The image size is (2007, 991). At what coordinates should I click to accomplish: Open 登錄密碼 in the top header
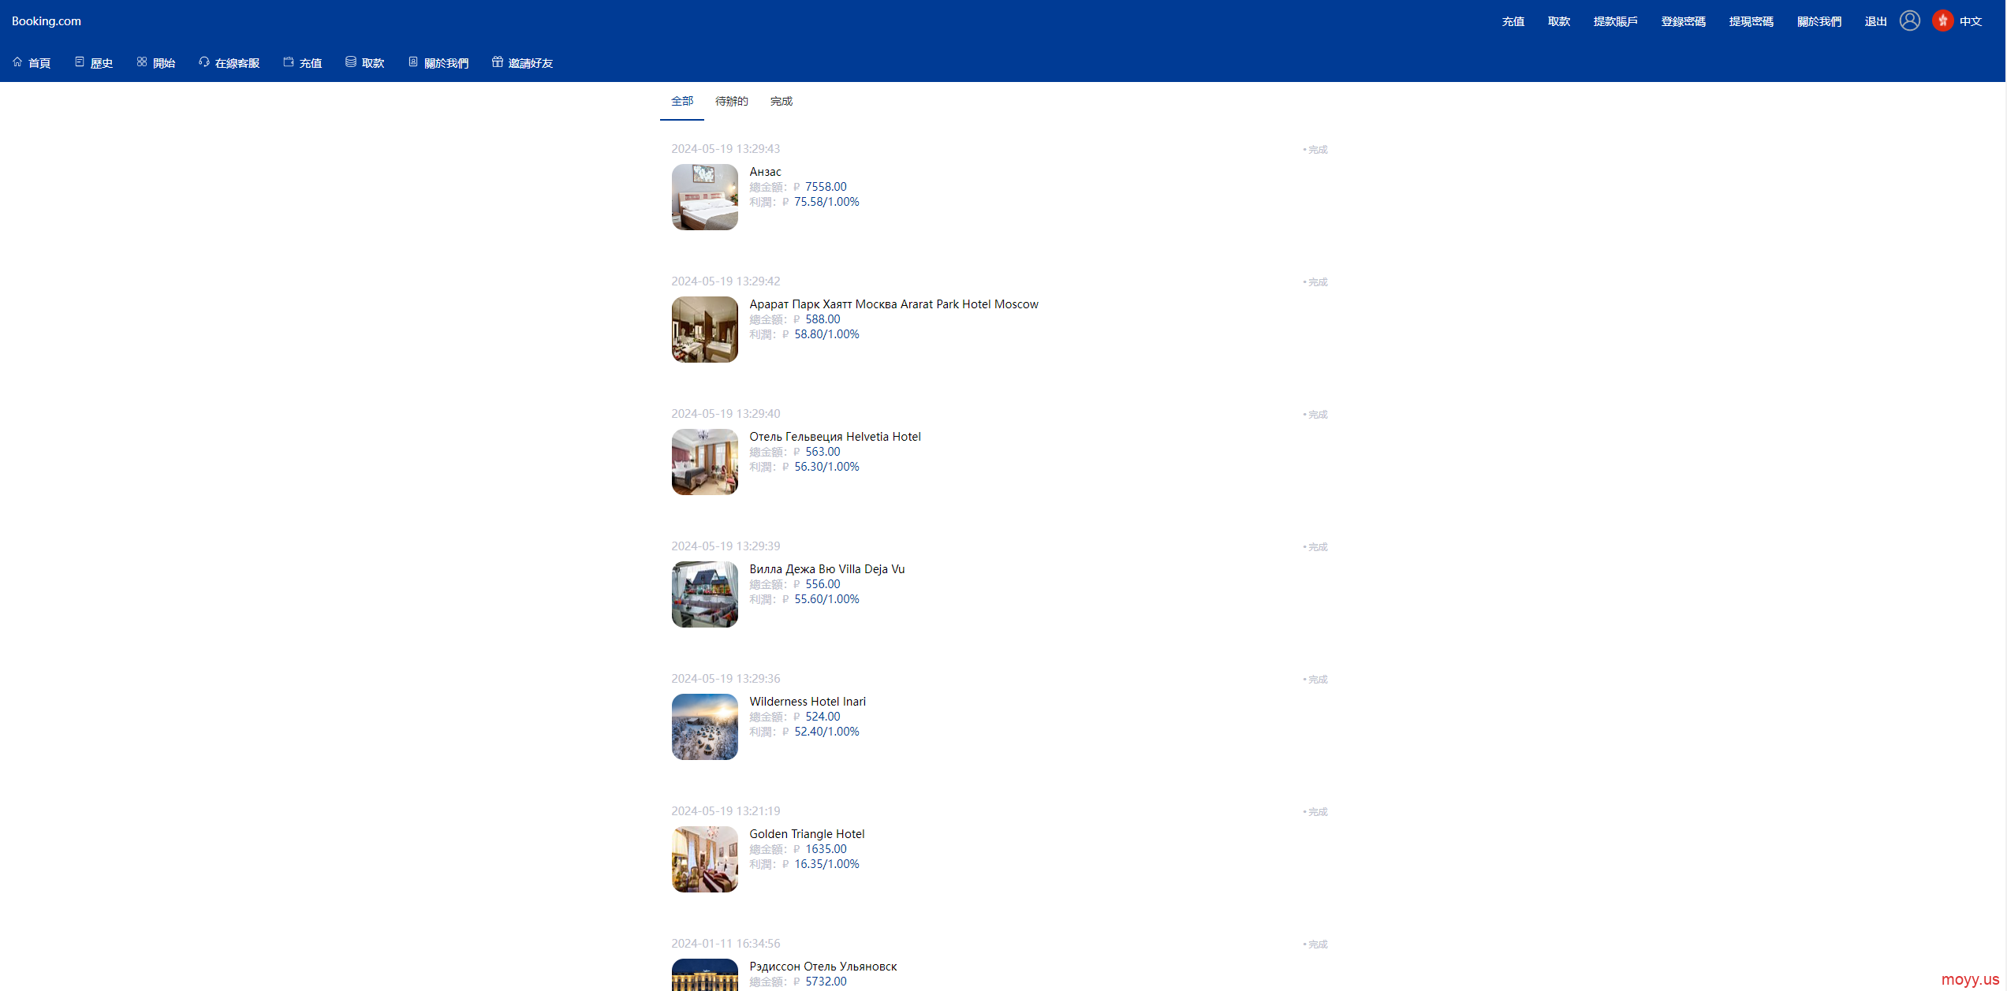coord(1684,21)
